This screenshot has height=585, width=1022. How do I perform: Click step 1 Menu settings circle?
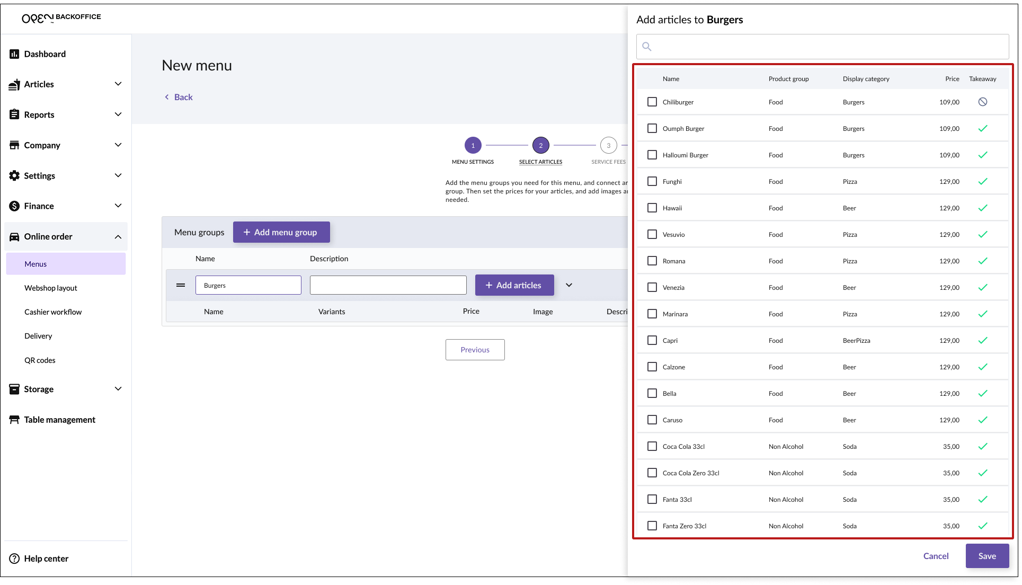coord(473,145)
